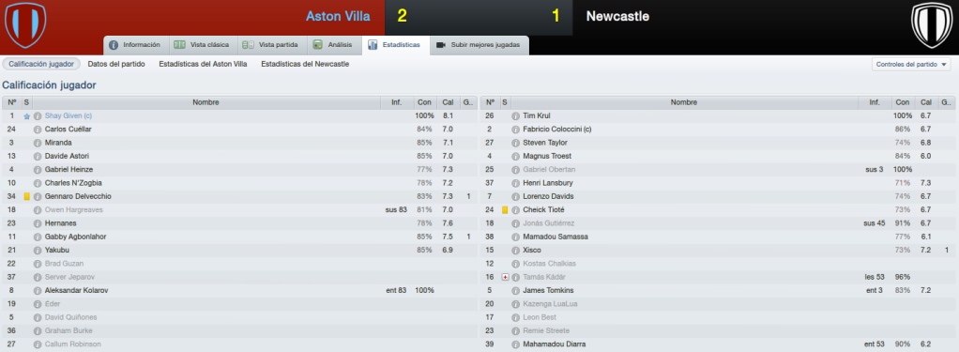Show Estadísticas del Newcastle

pos(305,64)
